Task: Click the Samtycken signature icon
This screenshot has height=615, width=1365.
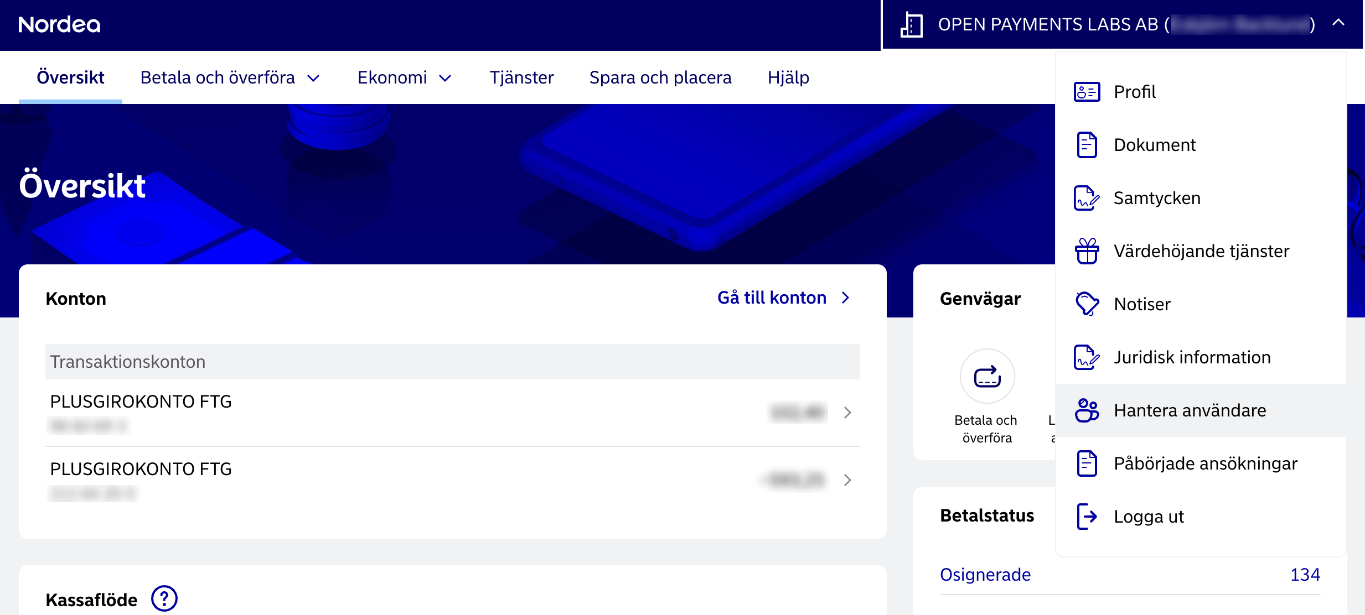Action: pos(1087,198)
